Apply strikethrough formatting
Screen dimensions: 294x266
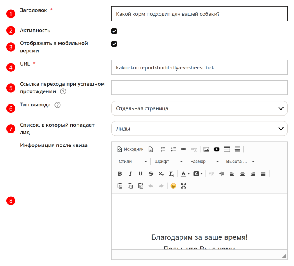click(x=151, y=174)
